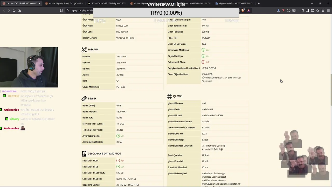Click the 'IPS (LED)' panel type value
The width and height of the screenshot is (332, 187).
coord(206,38)
